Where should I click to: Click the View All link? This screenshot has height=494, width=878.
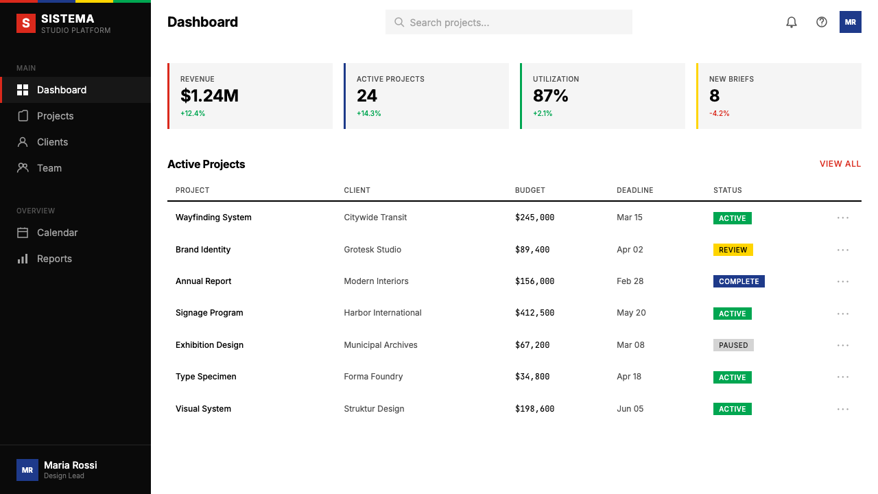point(840,164)
